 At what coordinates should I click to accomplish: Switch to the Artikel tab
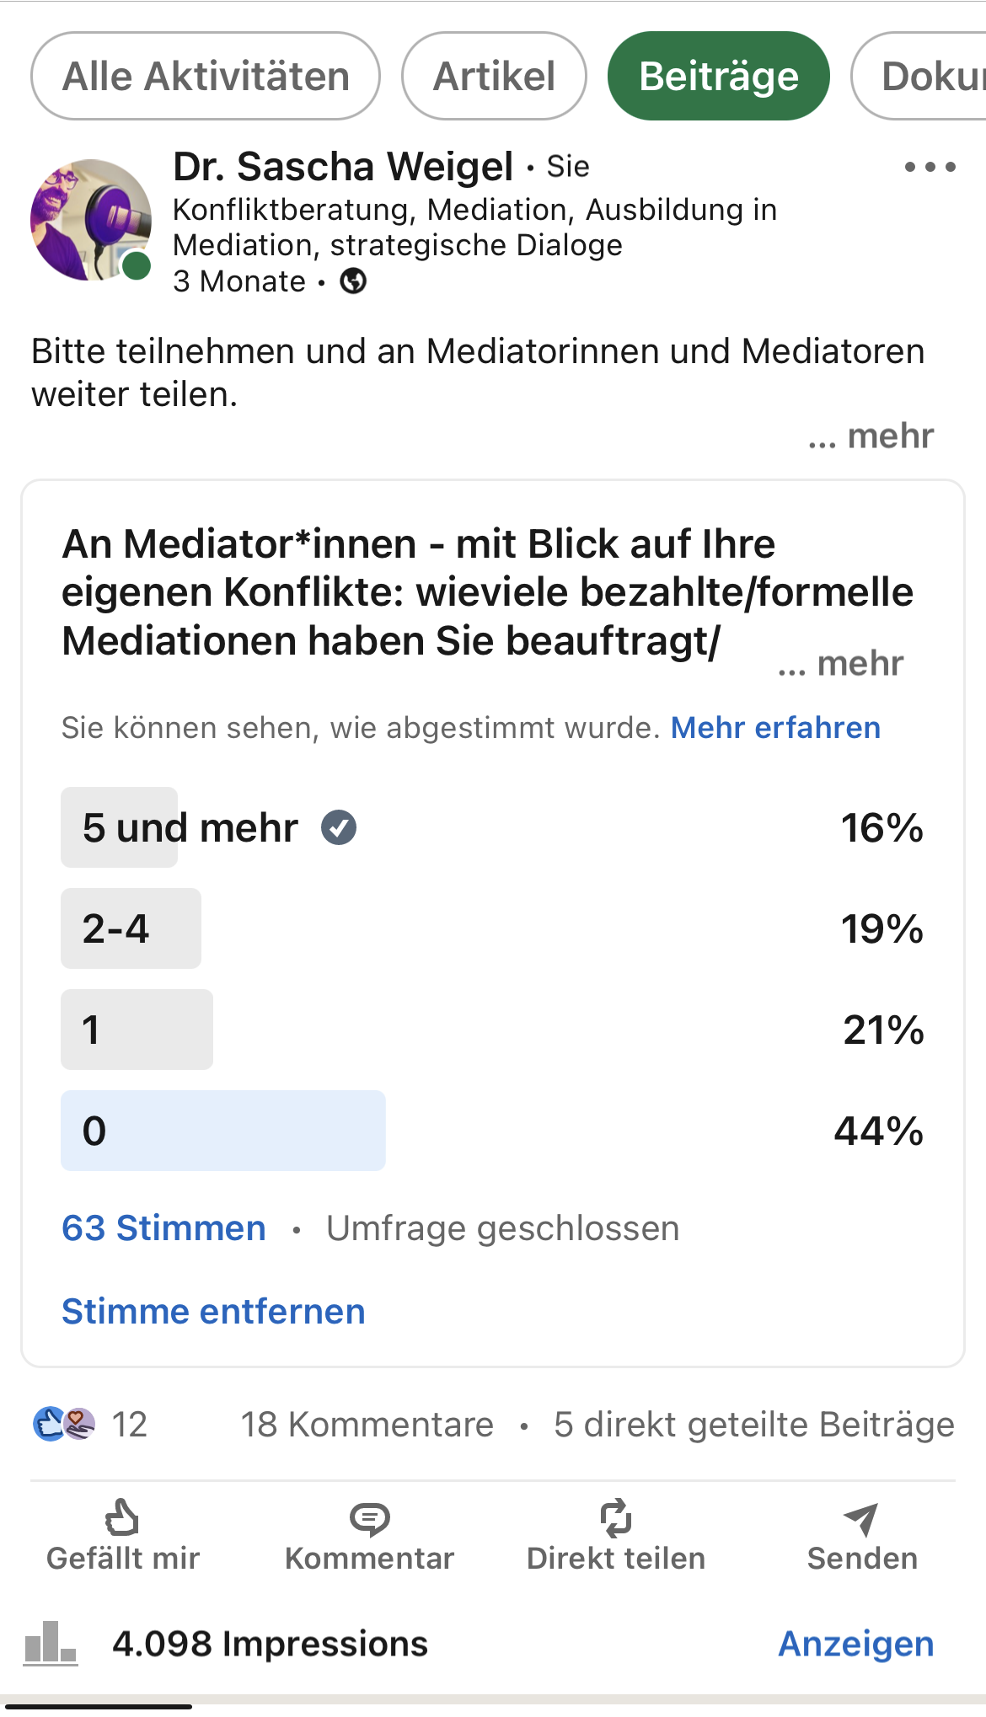point(494,76)
